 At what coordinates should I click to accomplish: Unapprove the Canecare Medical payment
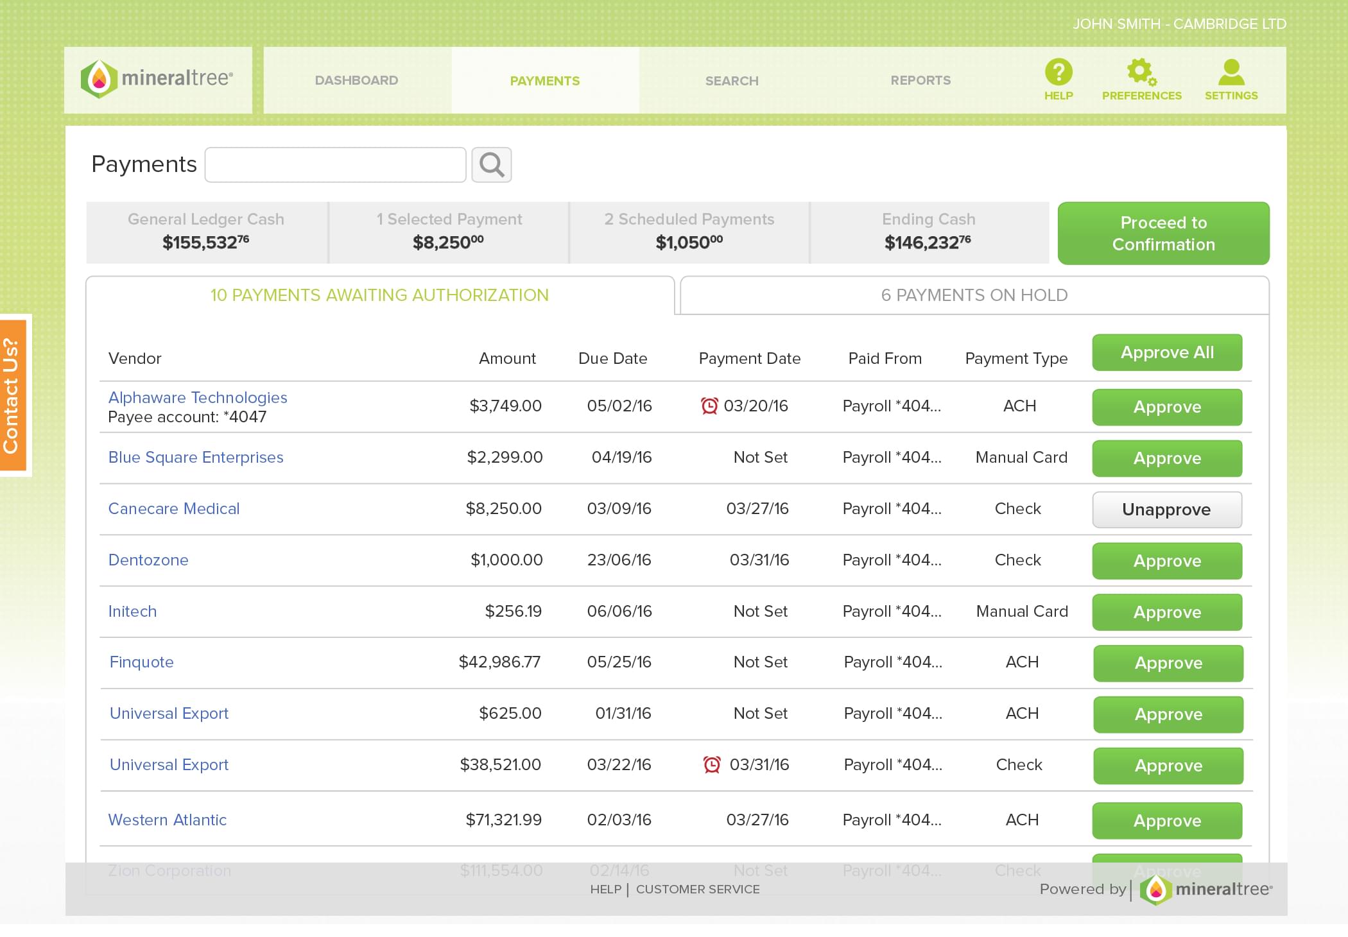pos(1167,510)
